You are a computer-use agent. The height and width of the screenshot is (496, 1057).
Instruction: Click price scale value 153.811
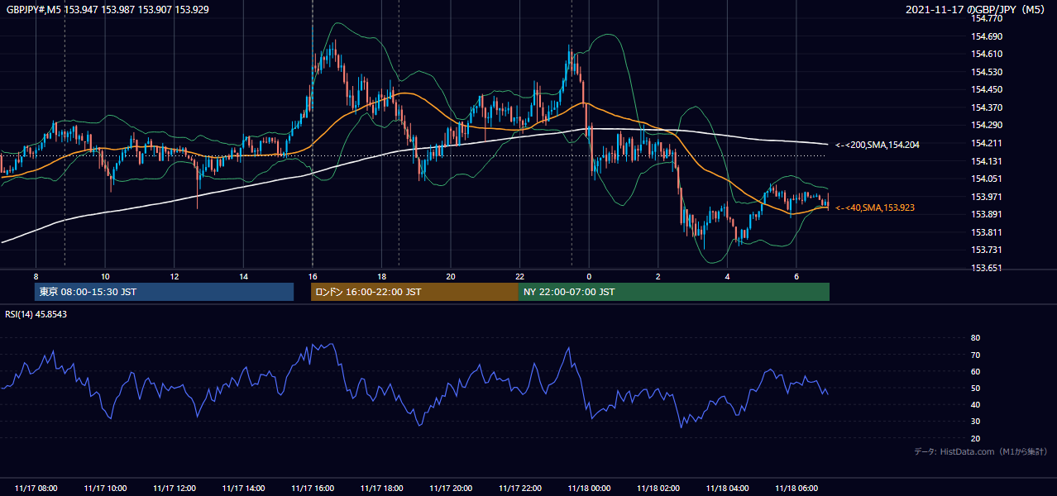[x=987, y=232]
